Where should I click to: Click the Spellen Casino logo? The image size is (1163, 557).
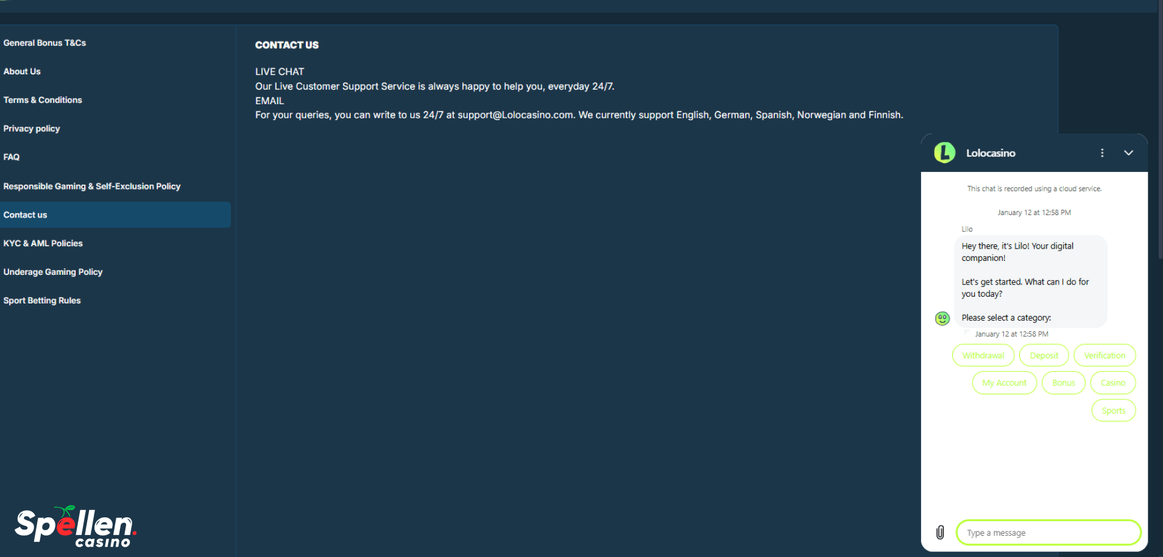pos(75,527)
